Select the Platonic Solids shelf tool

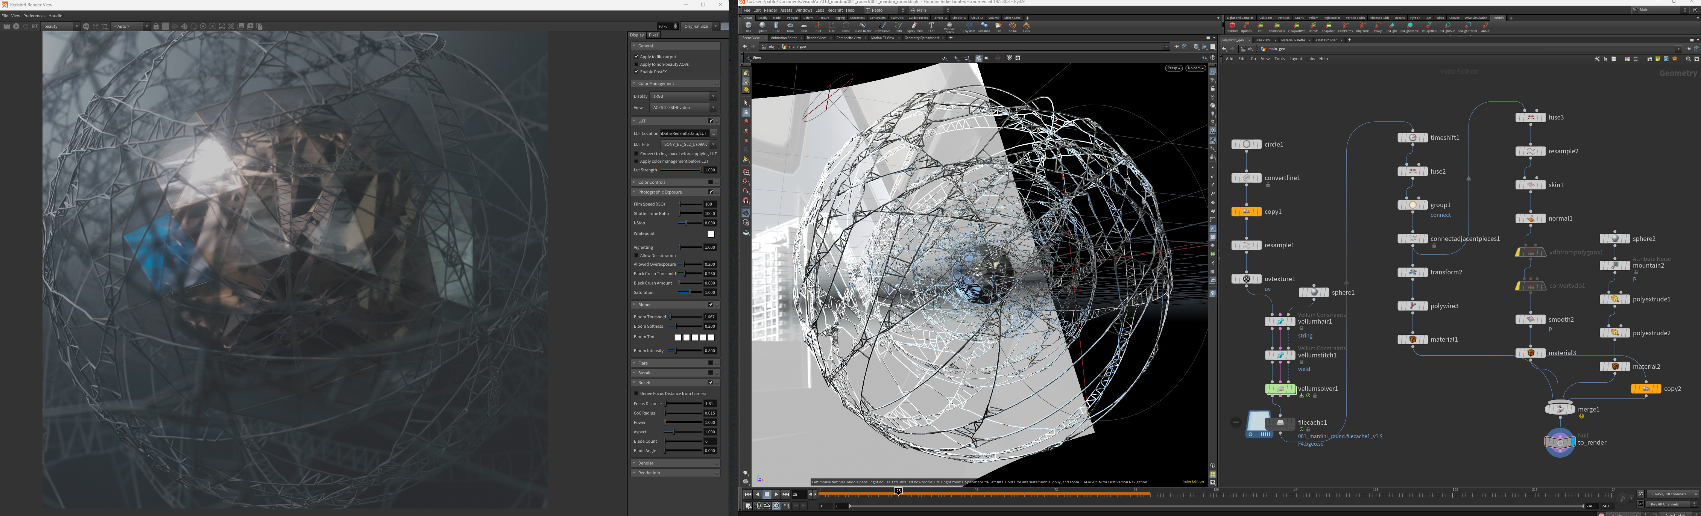coord(949,27)
